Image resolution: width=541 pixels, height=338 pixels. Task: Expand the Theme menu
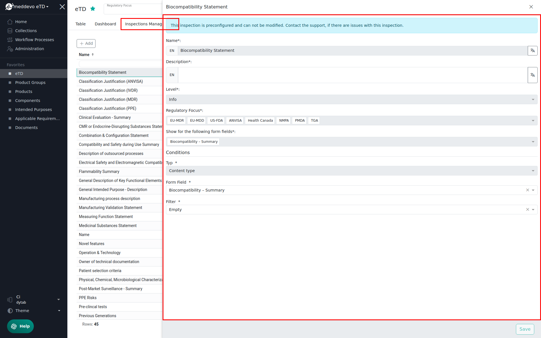tap(59, 311)
